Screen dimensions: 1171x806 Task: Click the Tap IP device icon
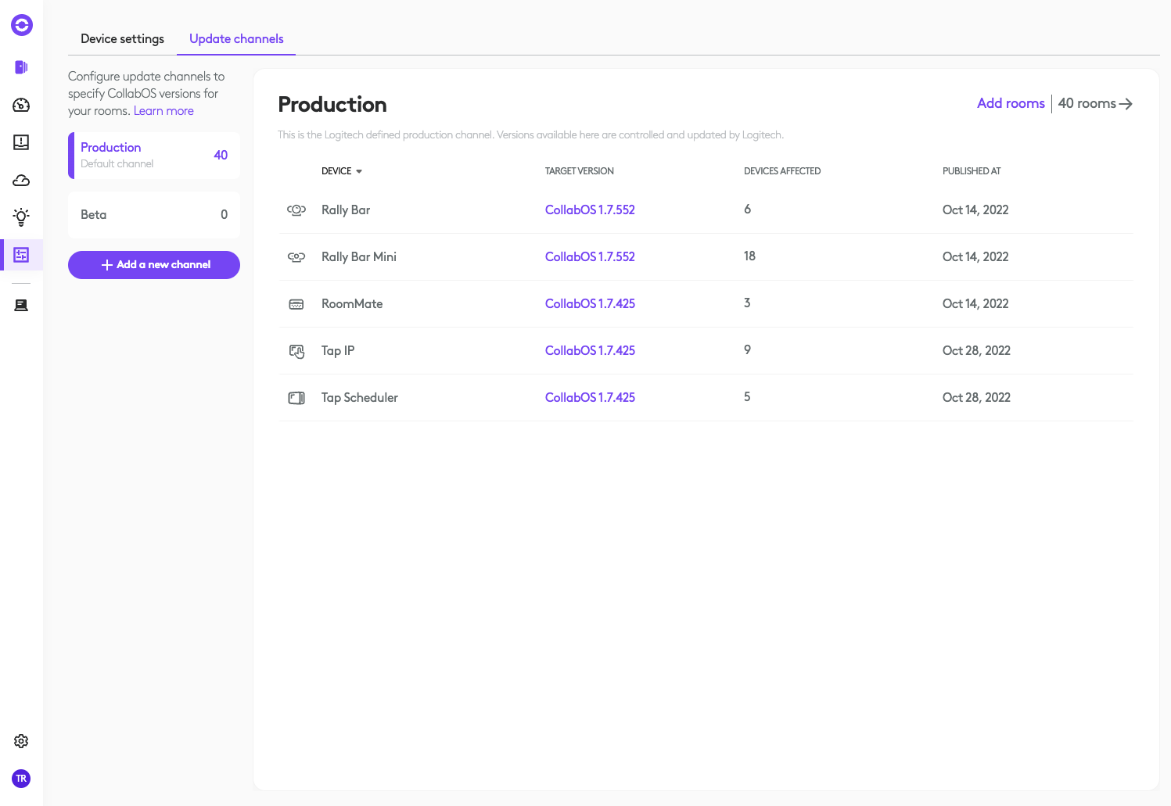point(296,351)
